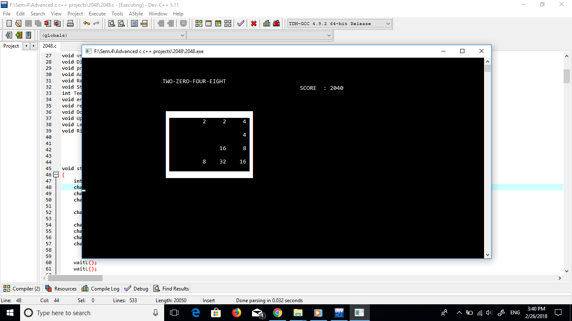Show the Compiler (2) panel
This screenshot has width=572, height=321.
coord(21,288)
